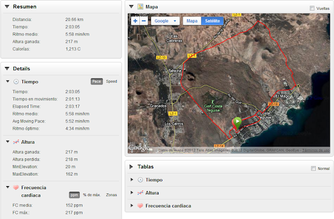
Task: Click the Mapa panel map icon
Action: pyautogui.click(x=140, y=7)
